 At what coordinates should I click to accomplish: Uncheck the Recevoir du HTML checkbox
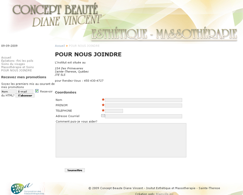(37, 91)
